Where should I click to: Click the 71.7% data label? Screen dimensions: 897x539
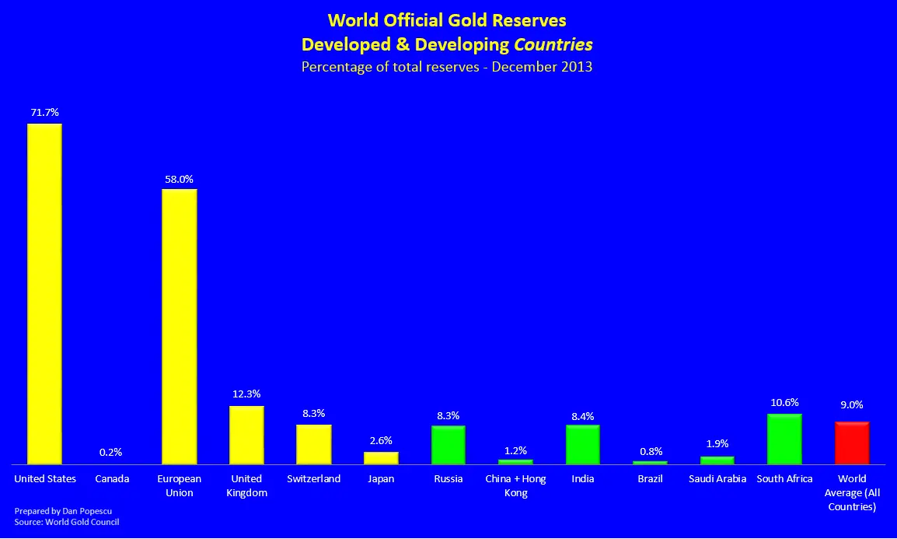tap(44, 113)
